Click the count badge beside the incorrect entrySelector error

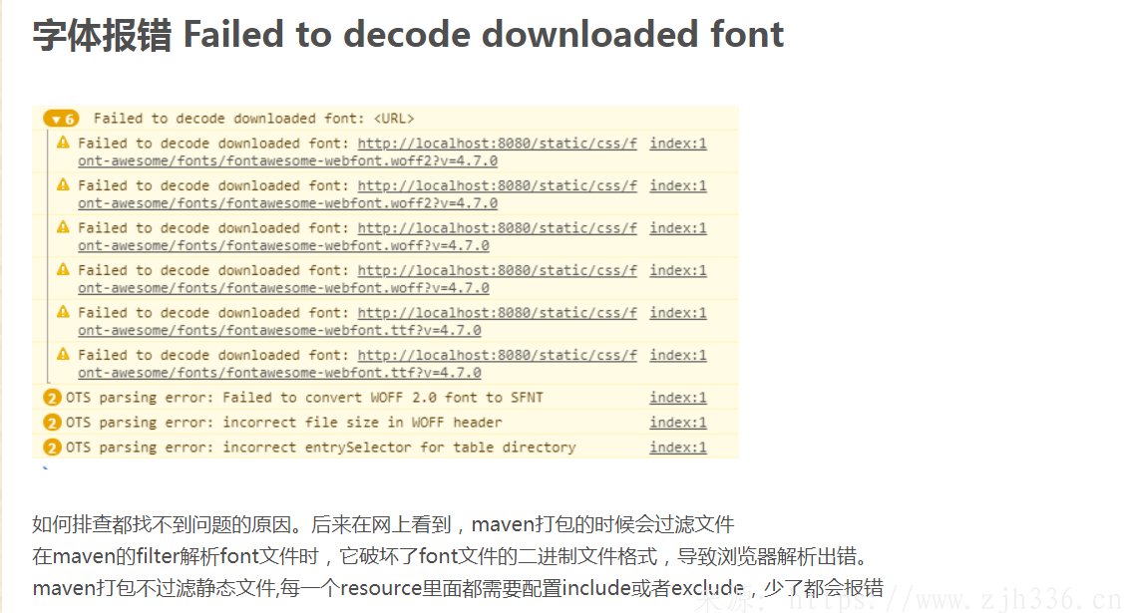(53, 448)
